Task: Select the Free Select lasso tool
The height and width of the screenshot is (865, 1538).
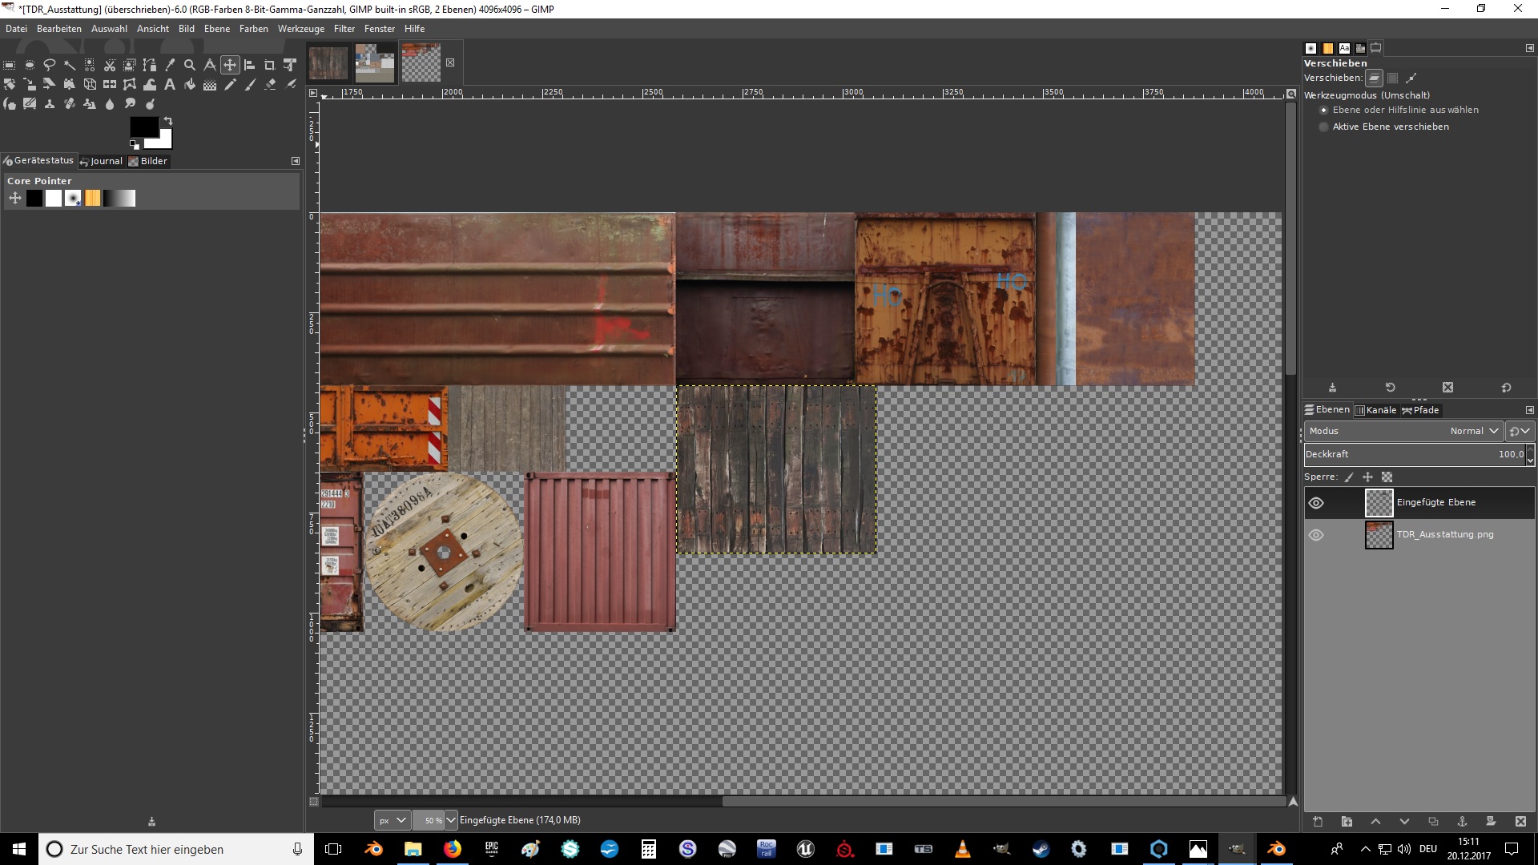Action: 50,65
